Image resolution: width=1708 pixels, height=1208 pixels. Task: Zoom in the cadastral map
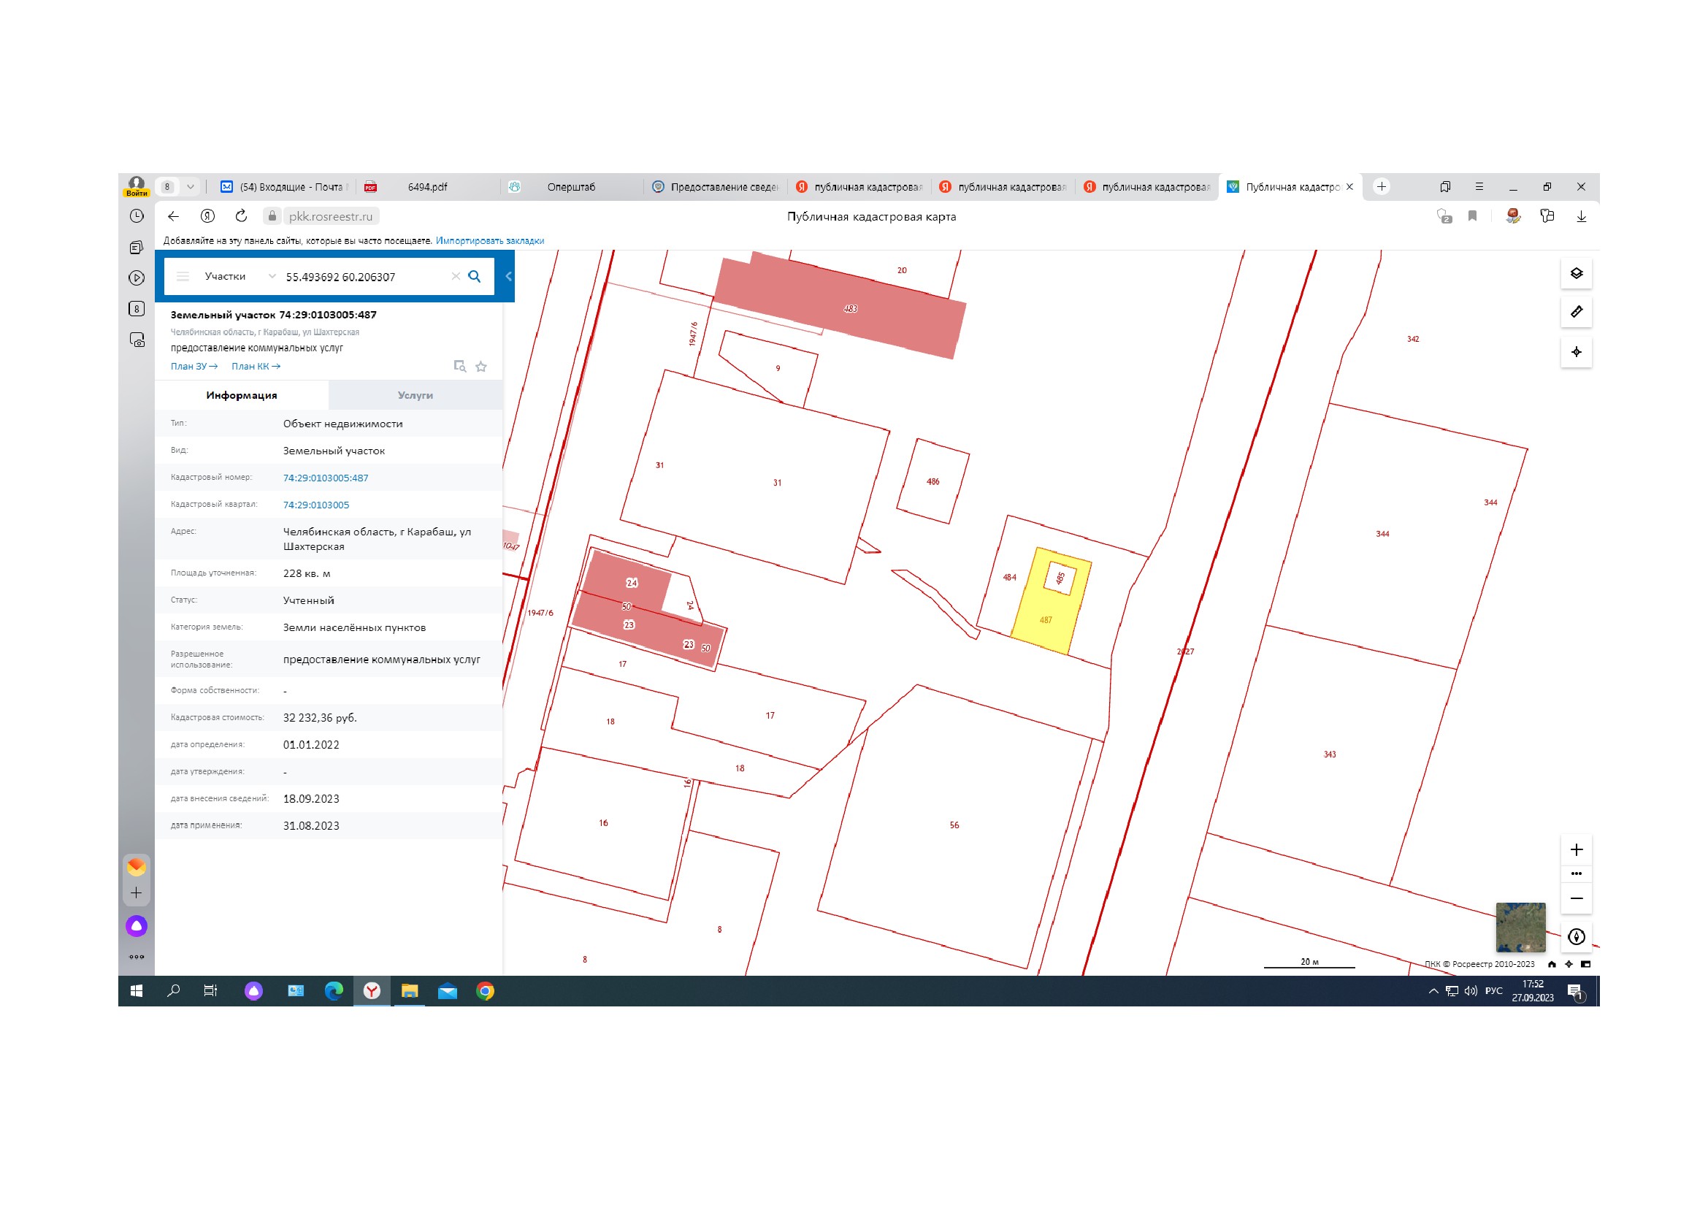(x=1576, y=849)
